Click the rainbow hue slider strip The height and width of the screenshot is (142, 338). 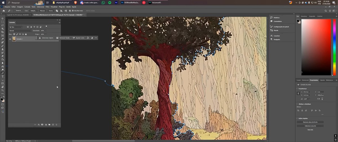(x=334, y=47)
